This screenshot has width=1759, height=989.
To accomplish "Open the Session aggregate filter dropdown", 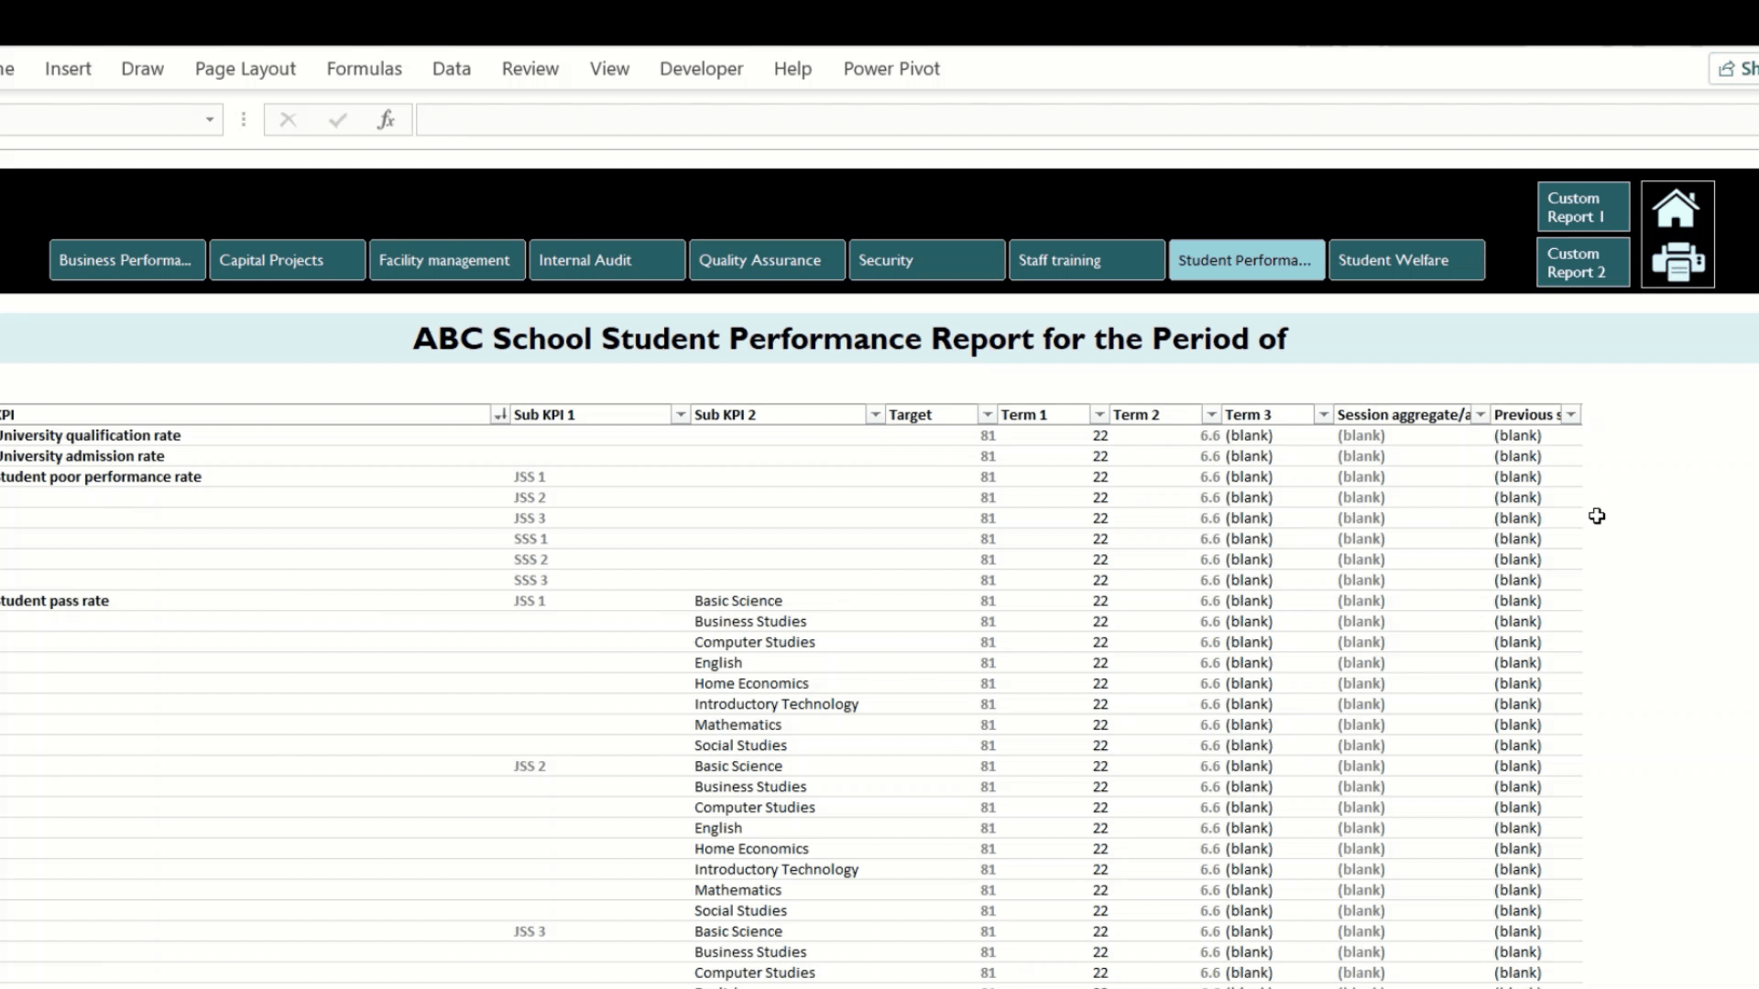I will coord(1480,415).
